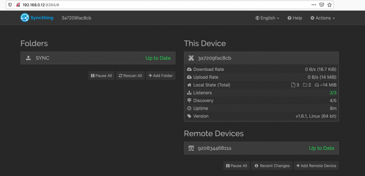
Task: Click the shield icon in address bar
Action: coord(10,5)
